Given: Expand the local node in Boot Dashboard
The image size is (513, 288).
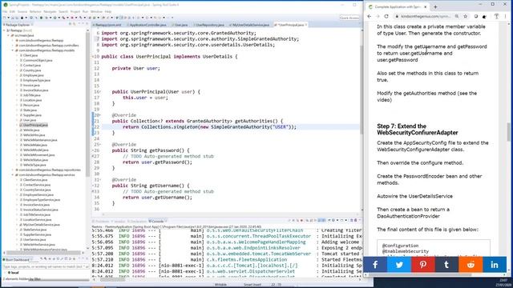Looking at the screenshot, I should (x=6, y=272).
